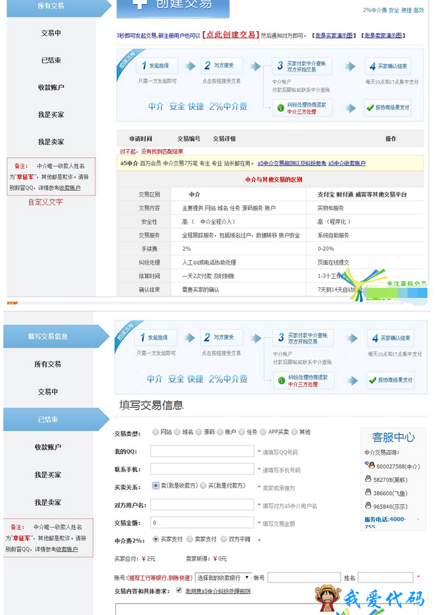Click the 自定义文字 red text
436x615 pixels.
click(46, 202)
